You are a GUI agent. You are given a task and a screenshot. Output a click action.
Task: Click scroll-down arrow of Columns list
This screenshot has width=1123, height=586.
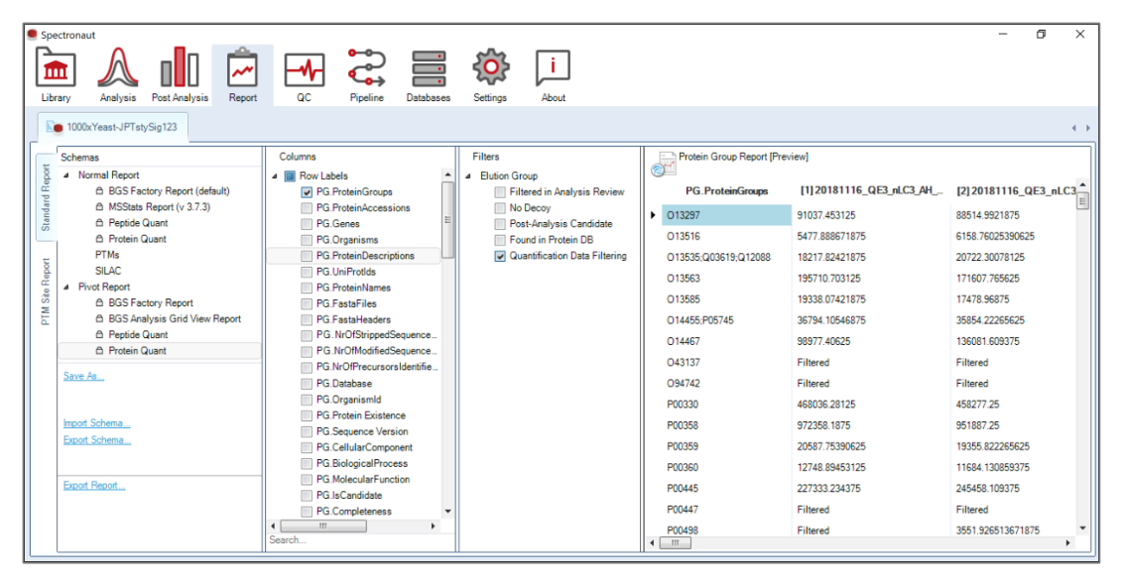(x=448, y=512)
